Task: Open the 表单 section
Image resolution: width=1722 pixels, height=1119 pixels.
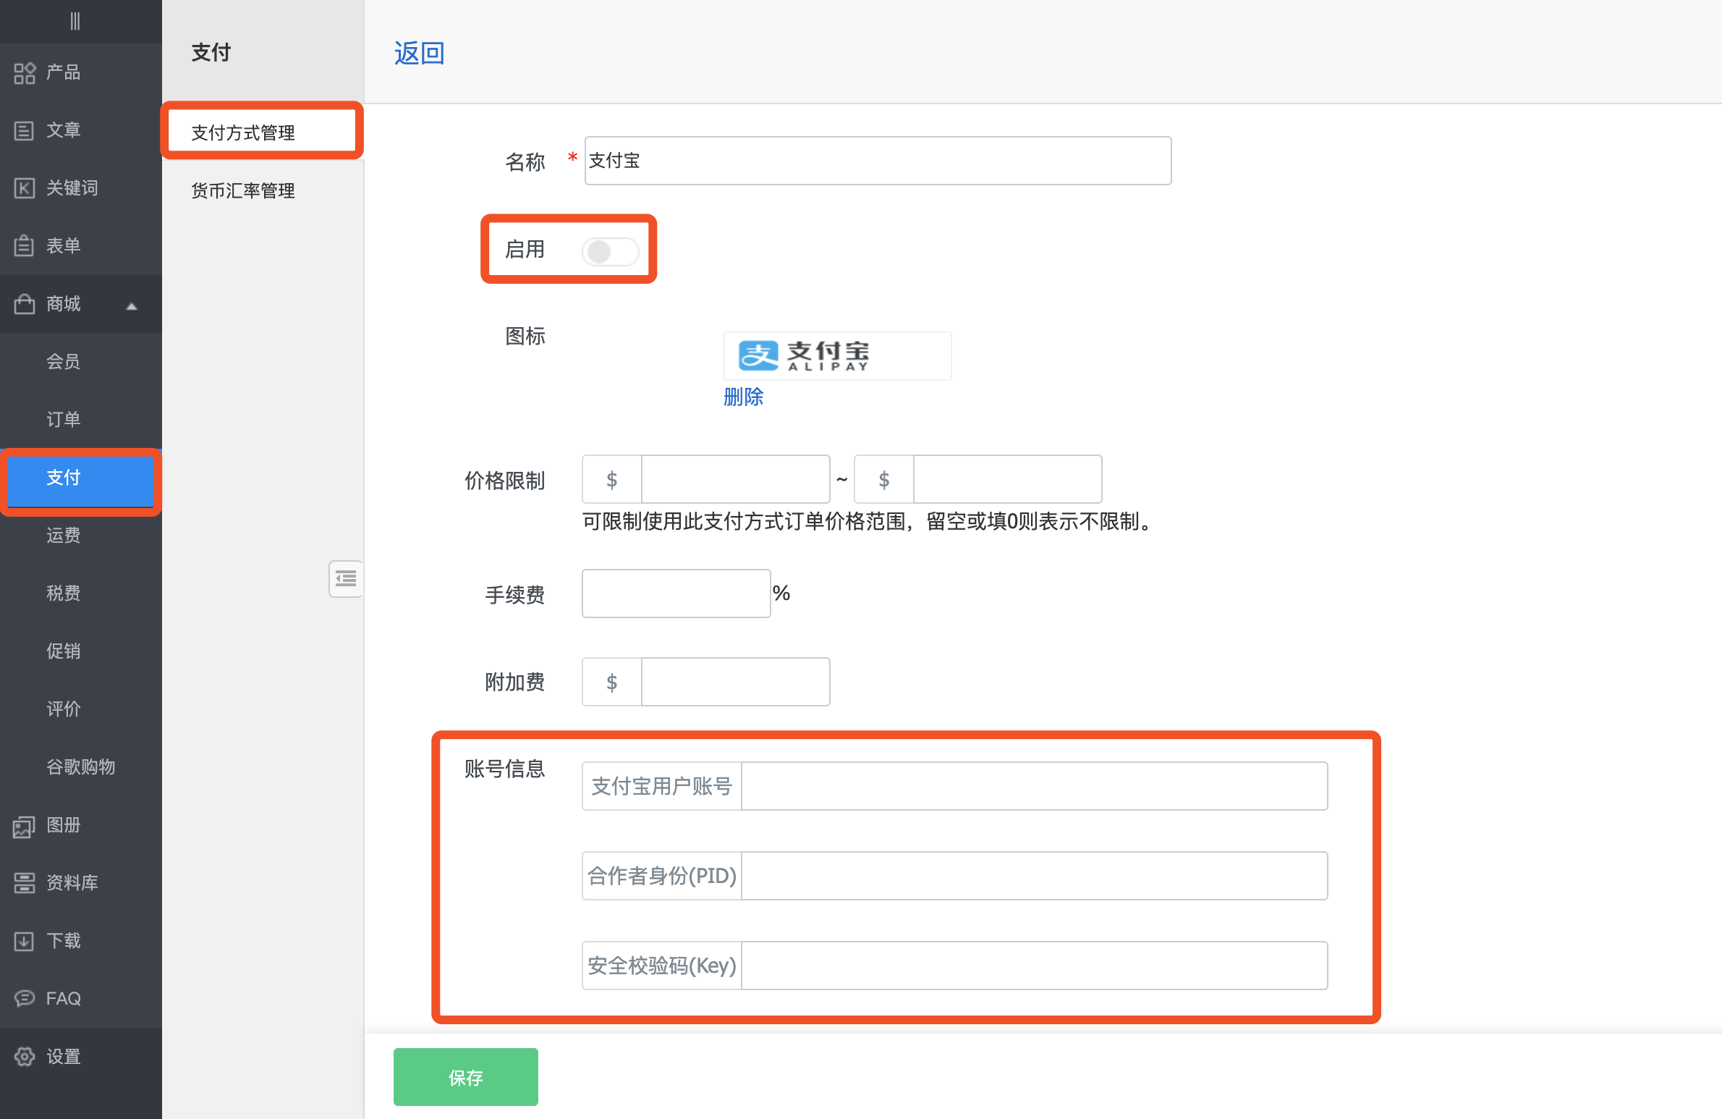Action: point(64,245)
